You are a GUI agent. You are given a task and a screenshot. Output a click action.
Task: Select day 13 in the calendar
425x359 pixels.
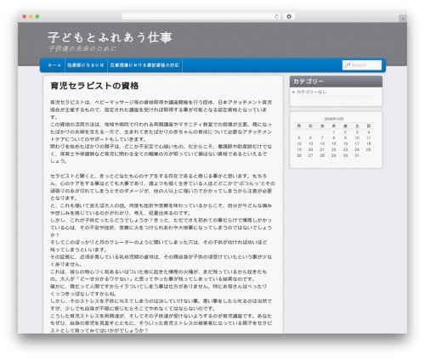[x=310, y=143]
